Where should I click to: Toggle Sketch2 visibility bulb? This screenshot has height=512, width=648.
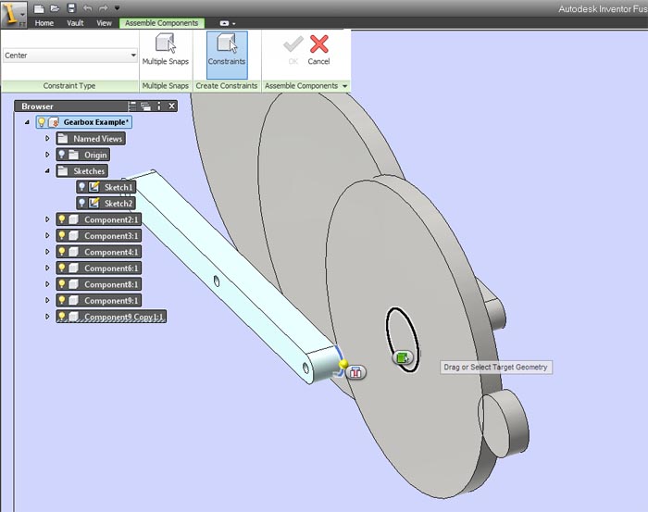point(81,203)
